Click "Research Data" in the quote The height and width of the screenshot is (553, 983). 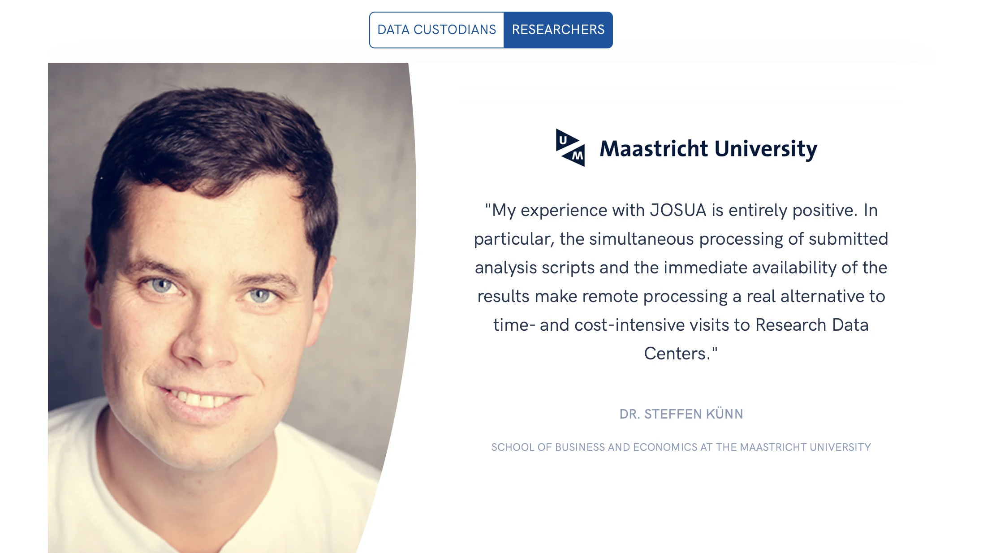tap(811, 325)
